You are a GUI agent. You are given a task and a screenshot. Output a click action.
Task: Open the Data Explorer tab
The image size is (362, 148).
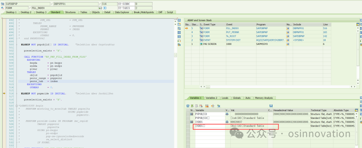(122, 12)
